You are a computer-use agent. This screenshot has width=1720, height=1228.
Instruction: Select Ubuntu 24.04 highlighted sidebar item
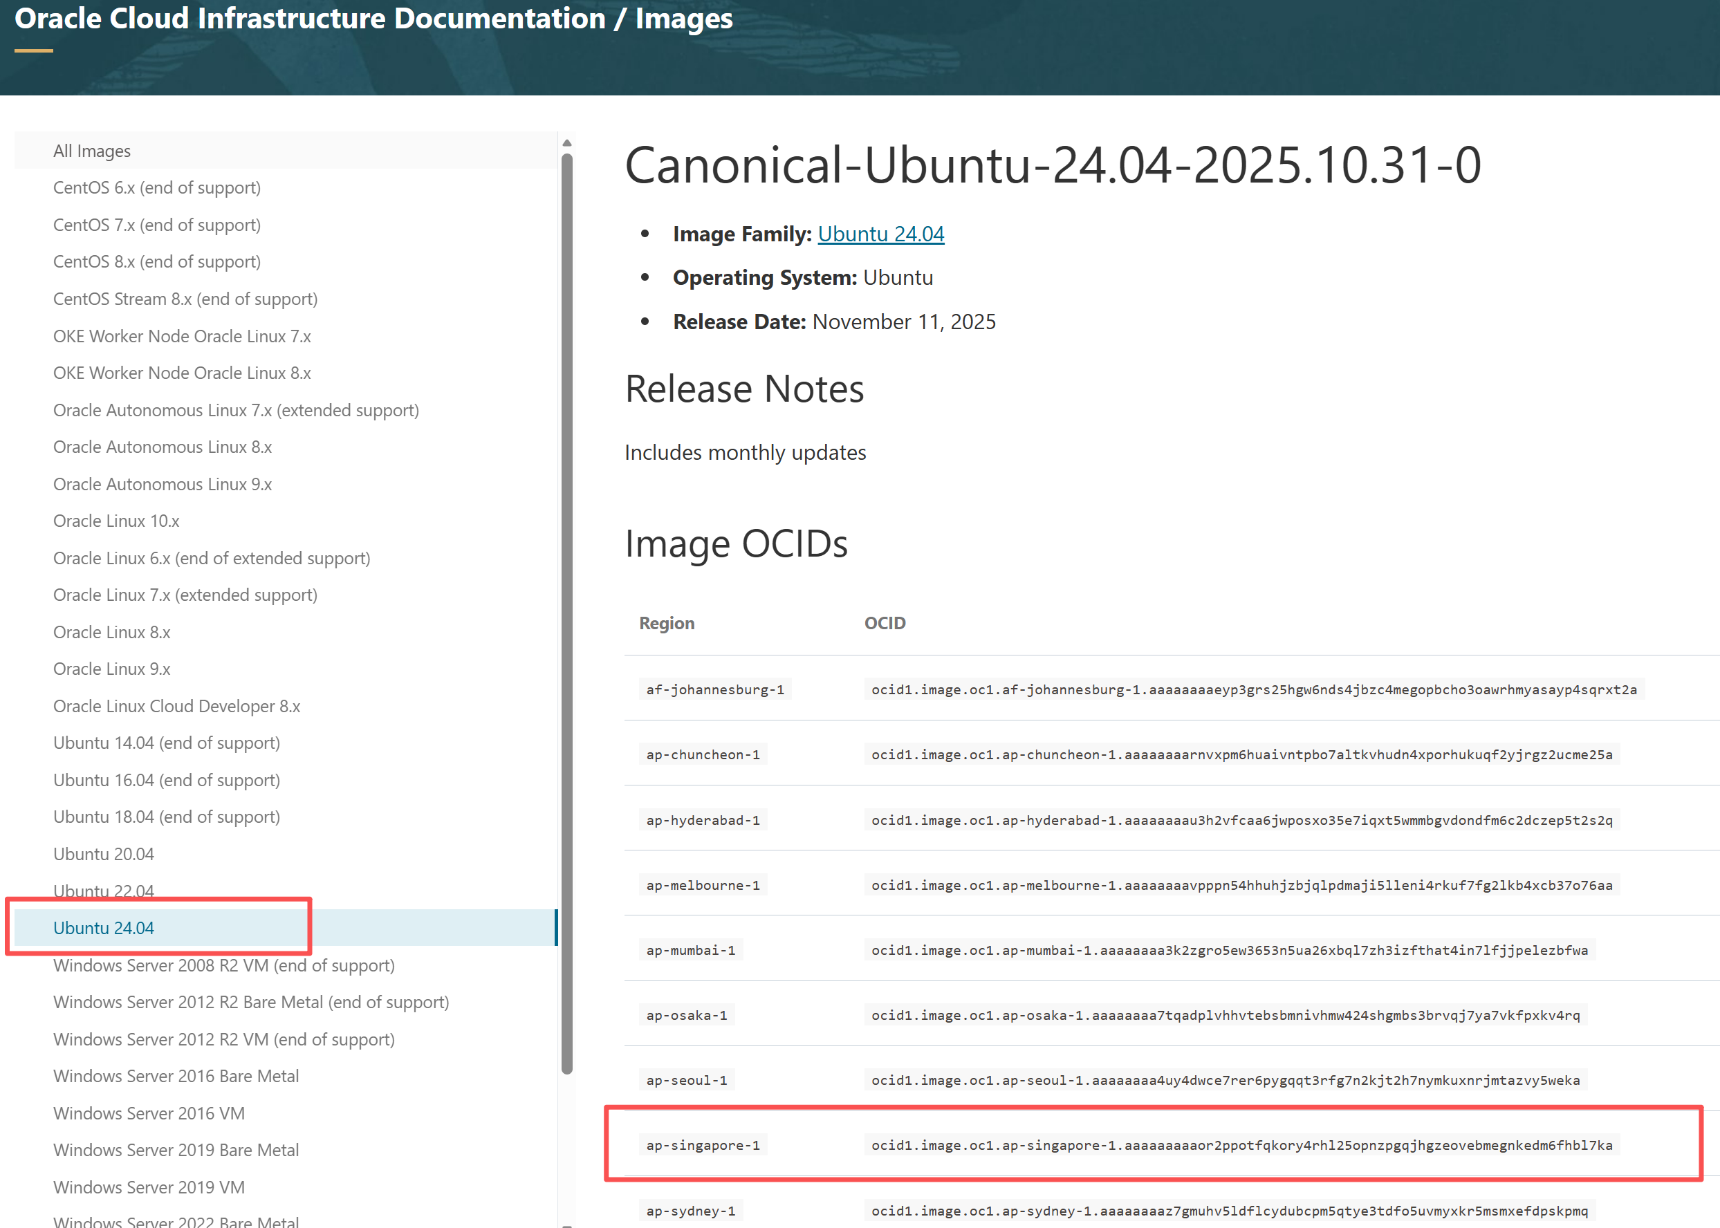[104, 929]
